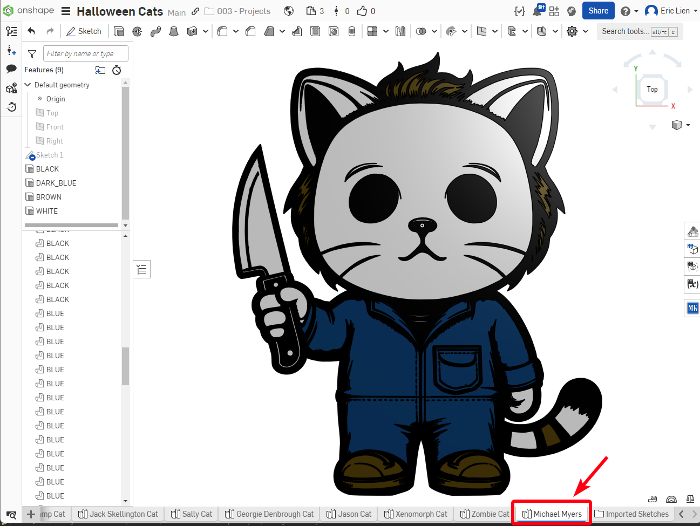
Task: Undo the last action
Action: (x=31, y=31)
